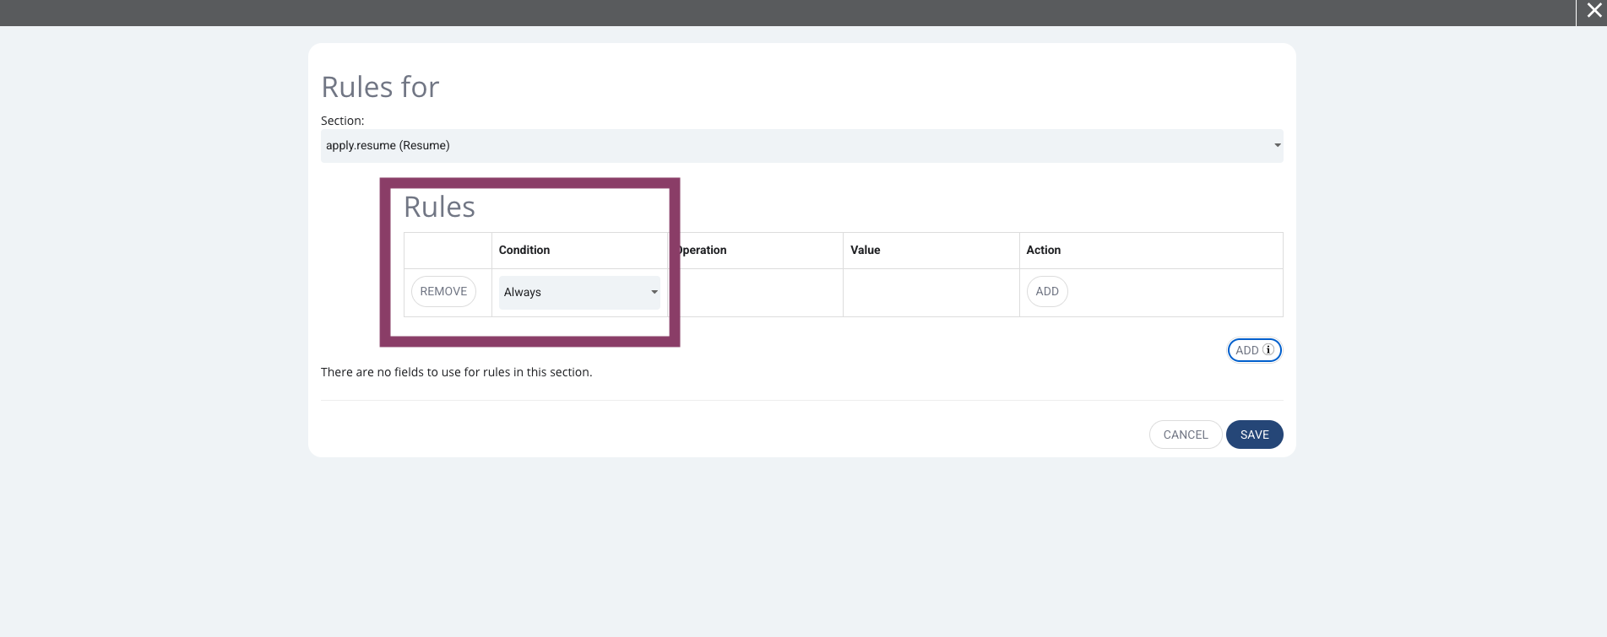The image size is (1607, 637).
Task: Click the 'There are no fields to use' message
Action: tap(456, 372)
